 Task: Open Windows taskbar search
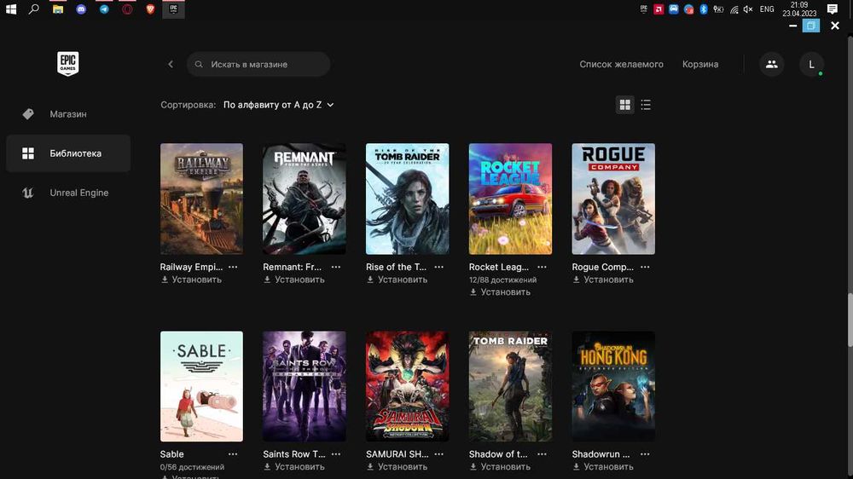(x=34, y=9)
